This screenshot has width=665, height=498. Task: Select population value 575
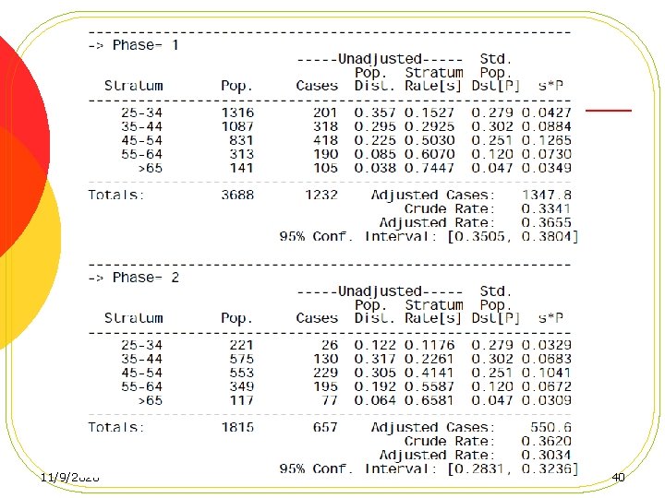pos(242,359)
